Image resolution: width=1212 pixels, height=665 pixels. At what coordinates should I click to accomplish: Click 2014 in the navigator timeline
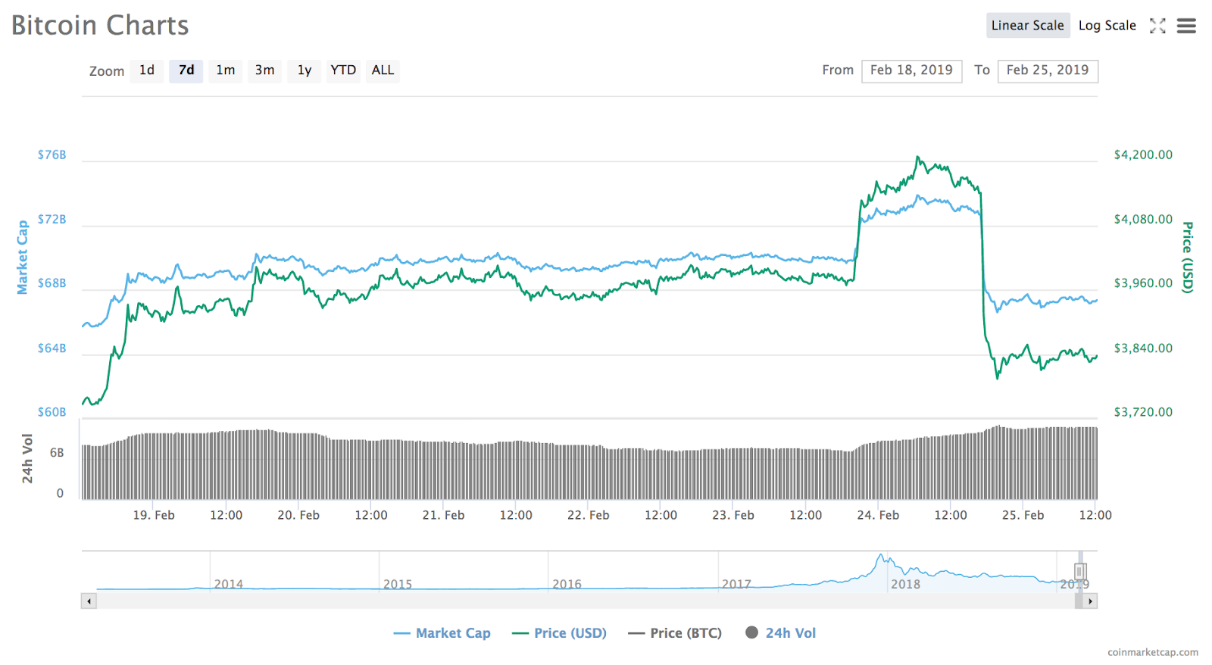click(x=229, y=584)
